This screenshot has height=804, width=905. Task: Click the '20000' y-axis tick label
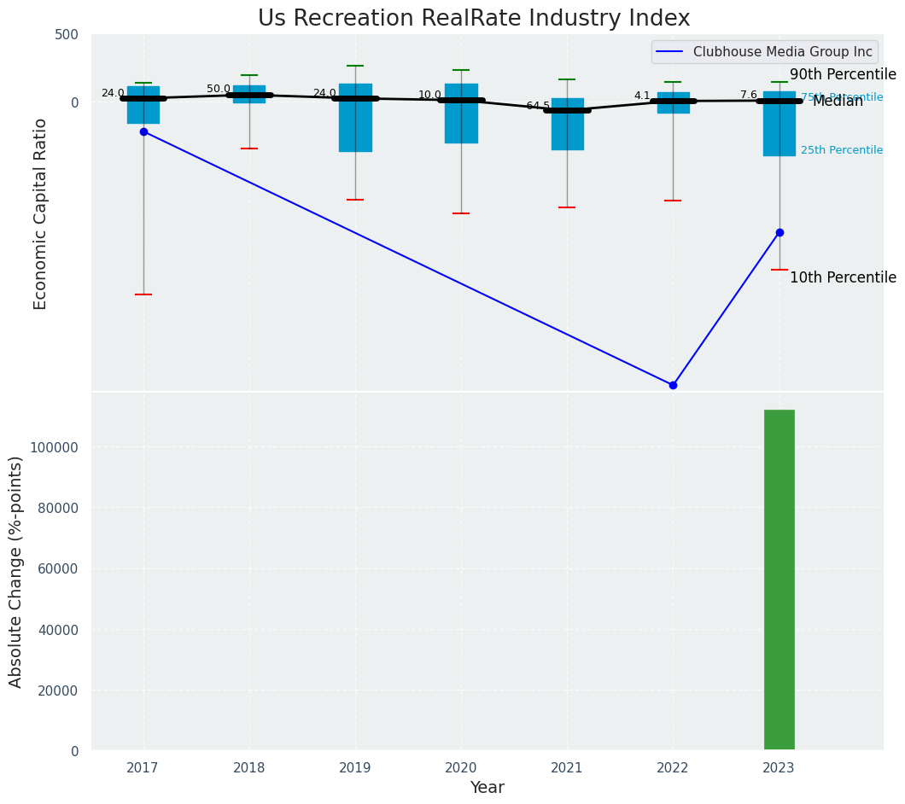(59, 690)
